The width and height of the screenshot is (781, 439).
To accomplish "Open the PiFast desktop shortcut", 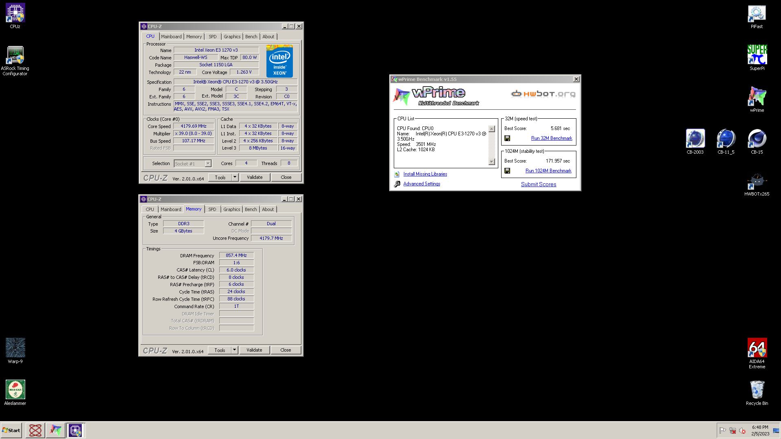I will click(757, 16).
